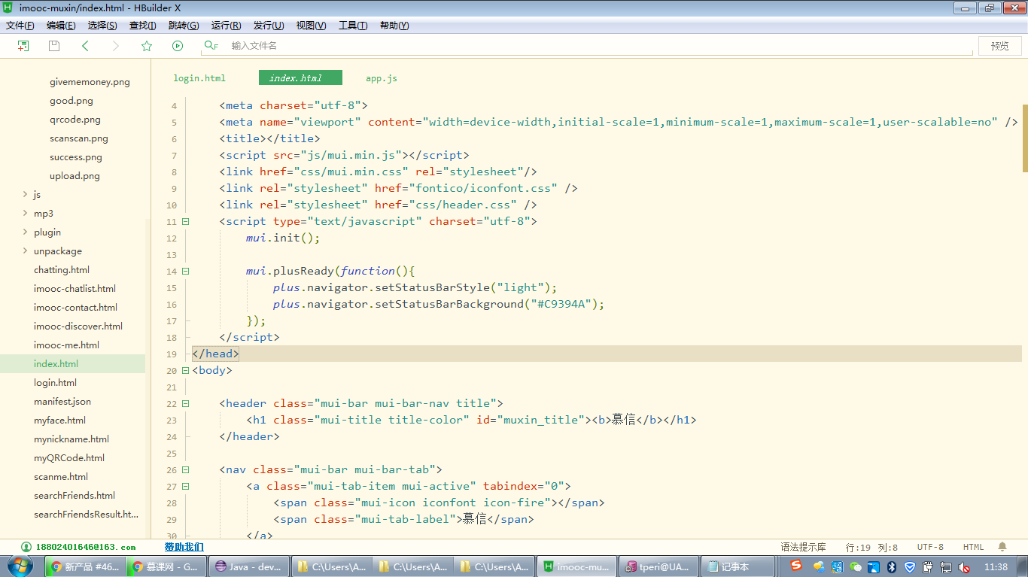Open the 新产品 Chrome taskbar item

85,566
